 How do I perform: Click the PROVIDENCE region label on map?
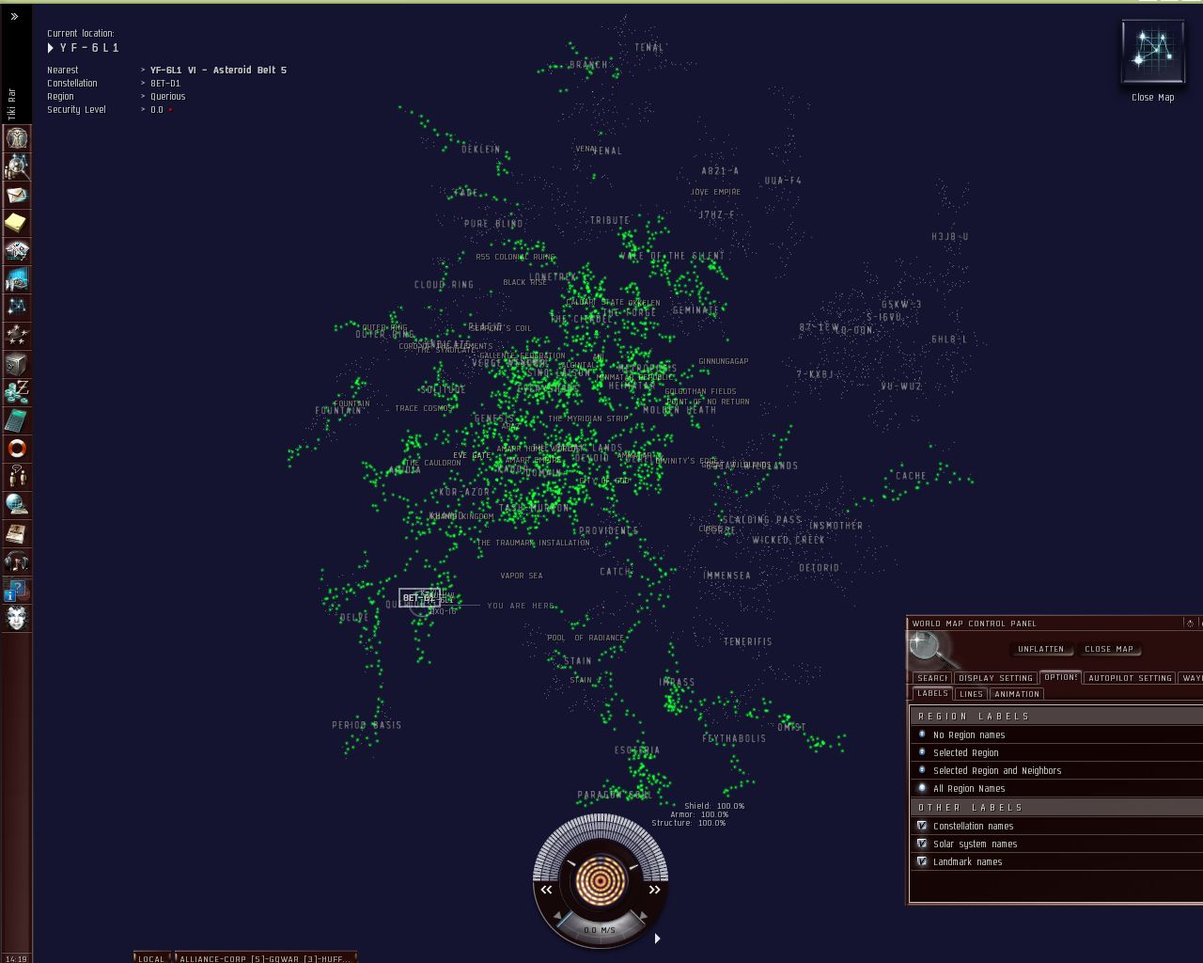(x=609, y=530)
